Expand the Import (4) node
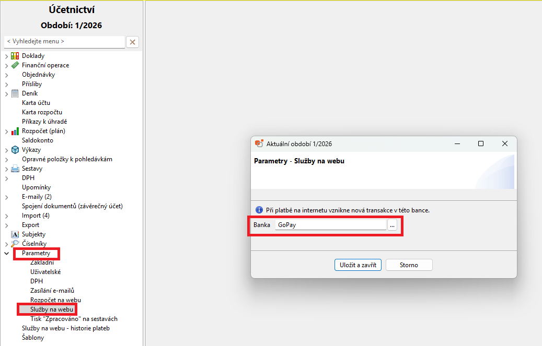This screenshot has height=346, width=542. 6,216
